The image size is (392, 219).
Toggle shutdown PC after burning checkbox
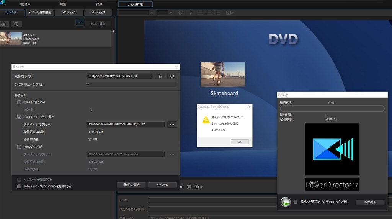click(296, 202)
